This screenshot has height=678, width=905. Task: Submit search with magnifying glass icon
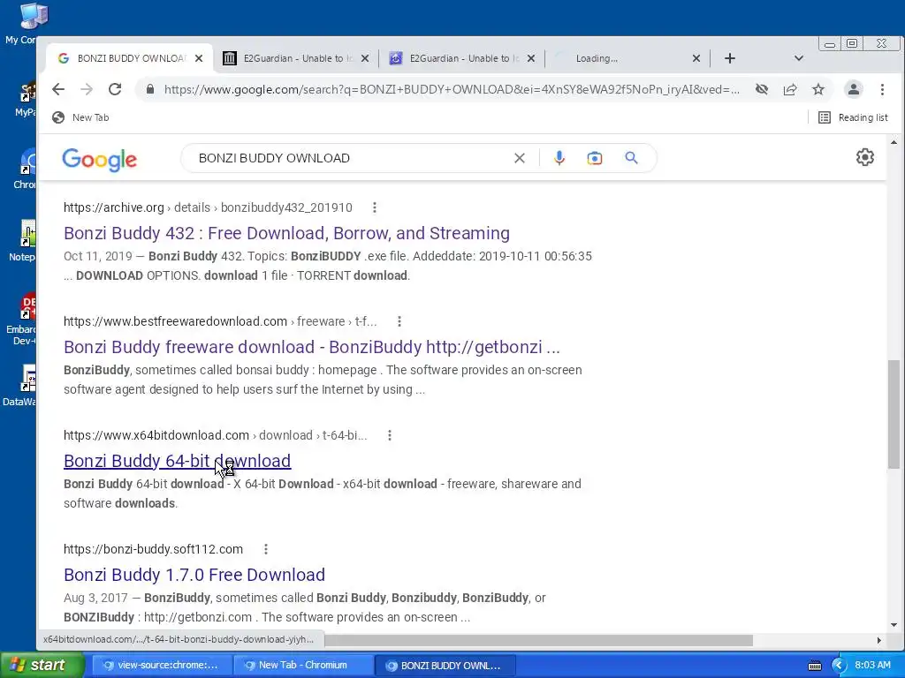631,158
